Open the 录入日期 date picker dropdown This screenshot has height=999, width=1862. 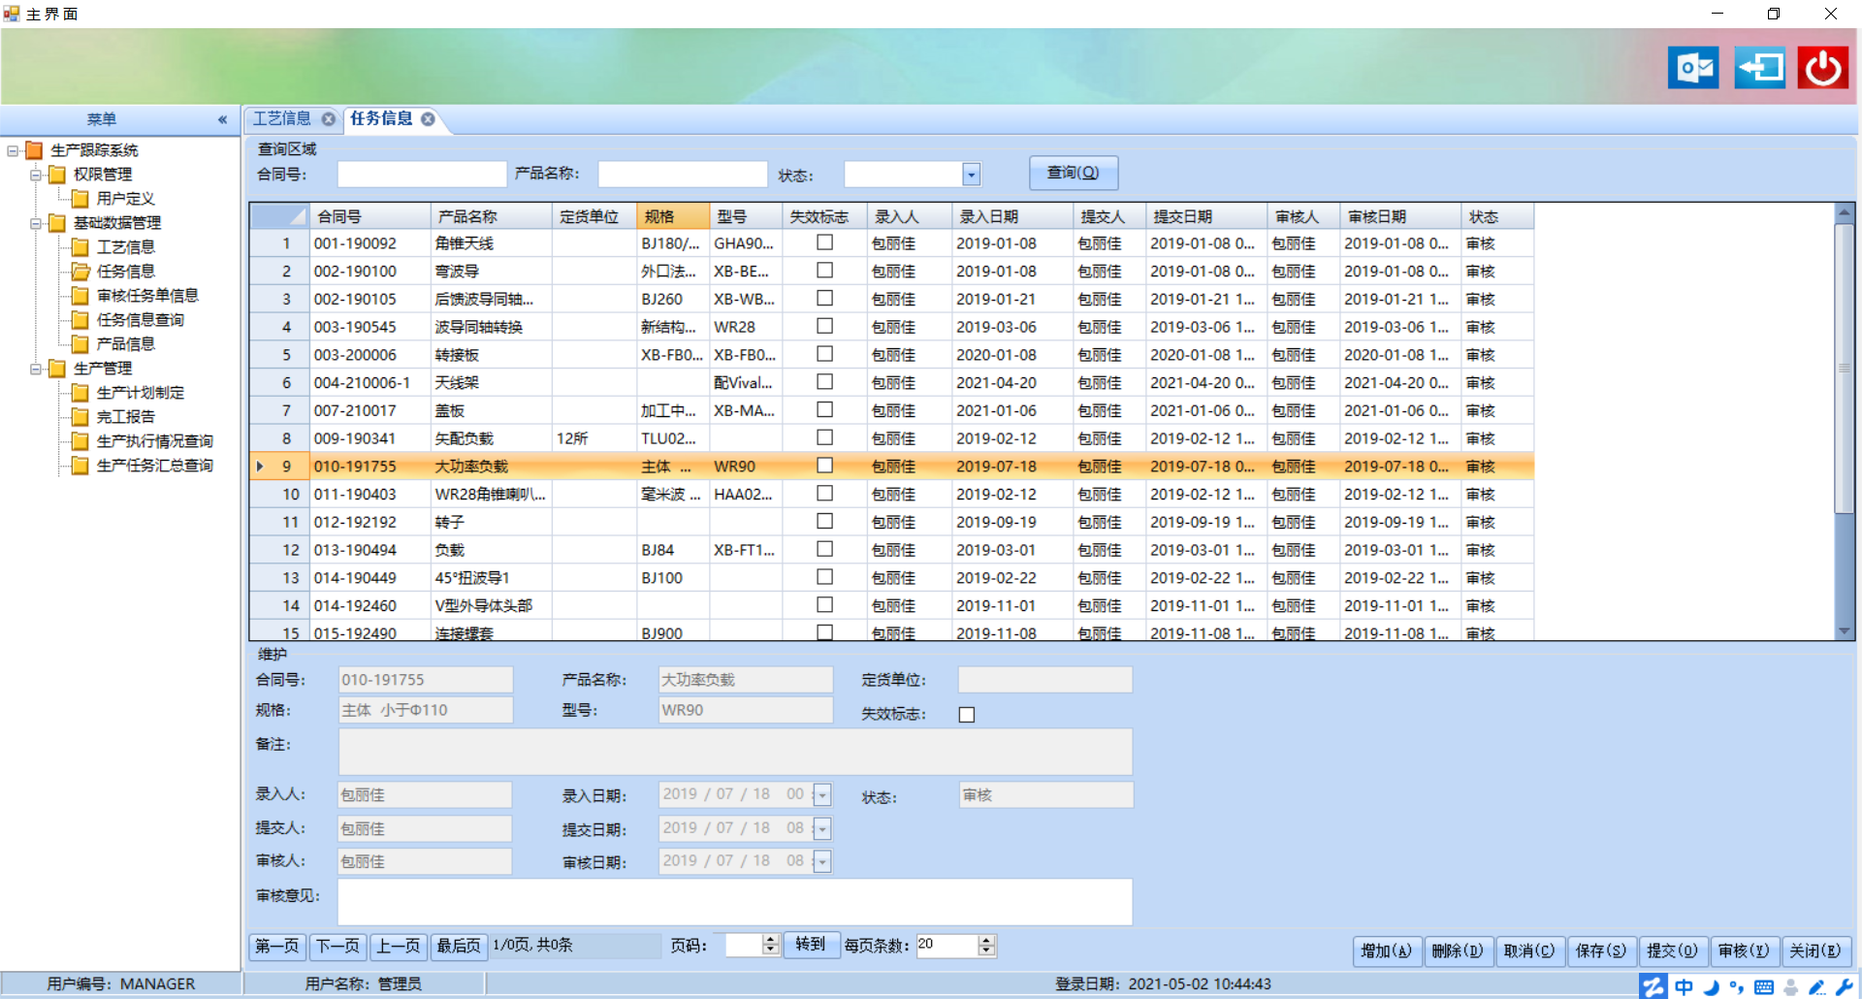pos(822,795)
